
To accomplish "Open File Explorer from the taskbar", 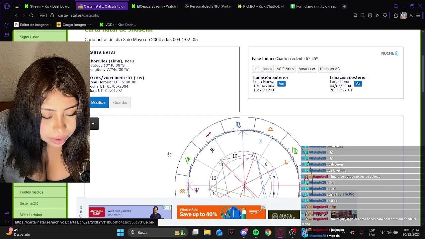I will (x=207, y=232).
